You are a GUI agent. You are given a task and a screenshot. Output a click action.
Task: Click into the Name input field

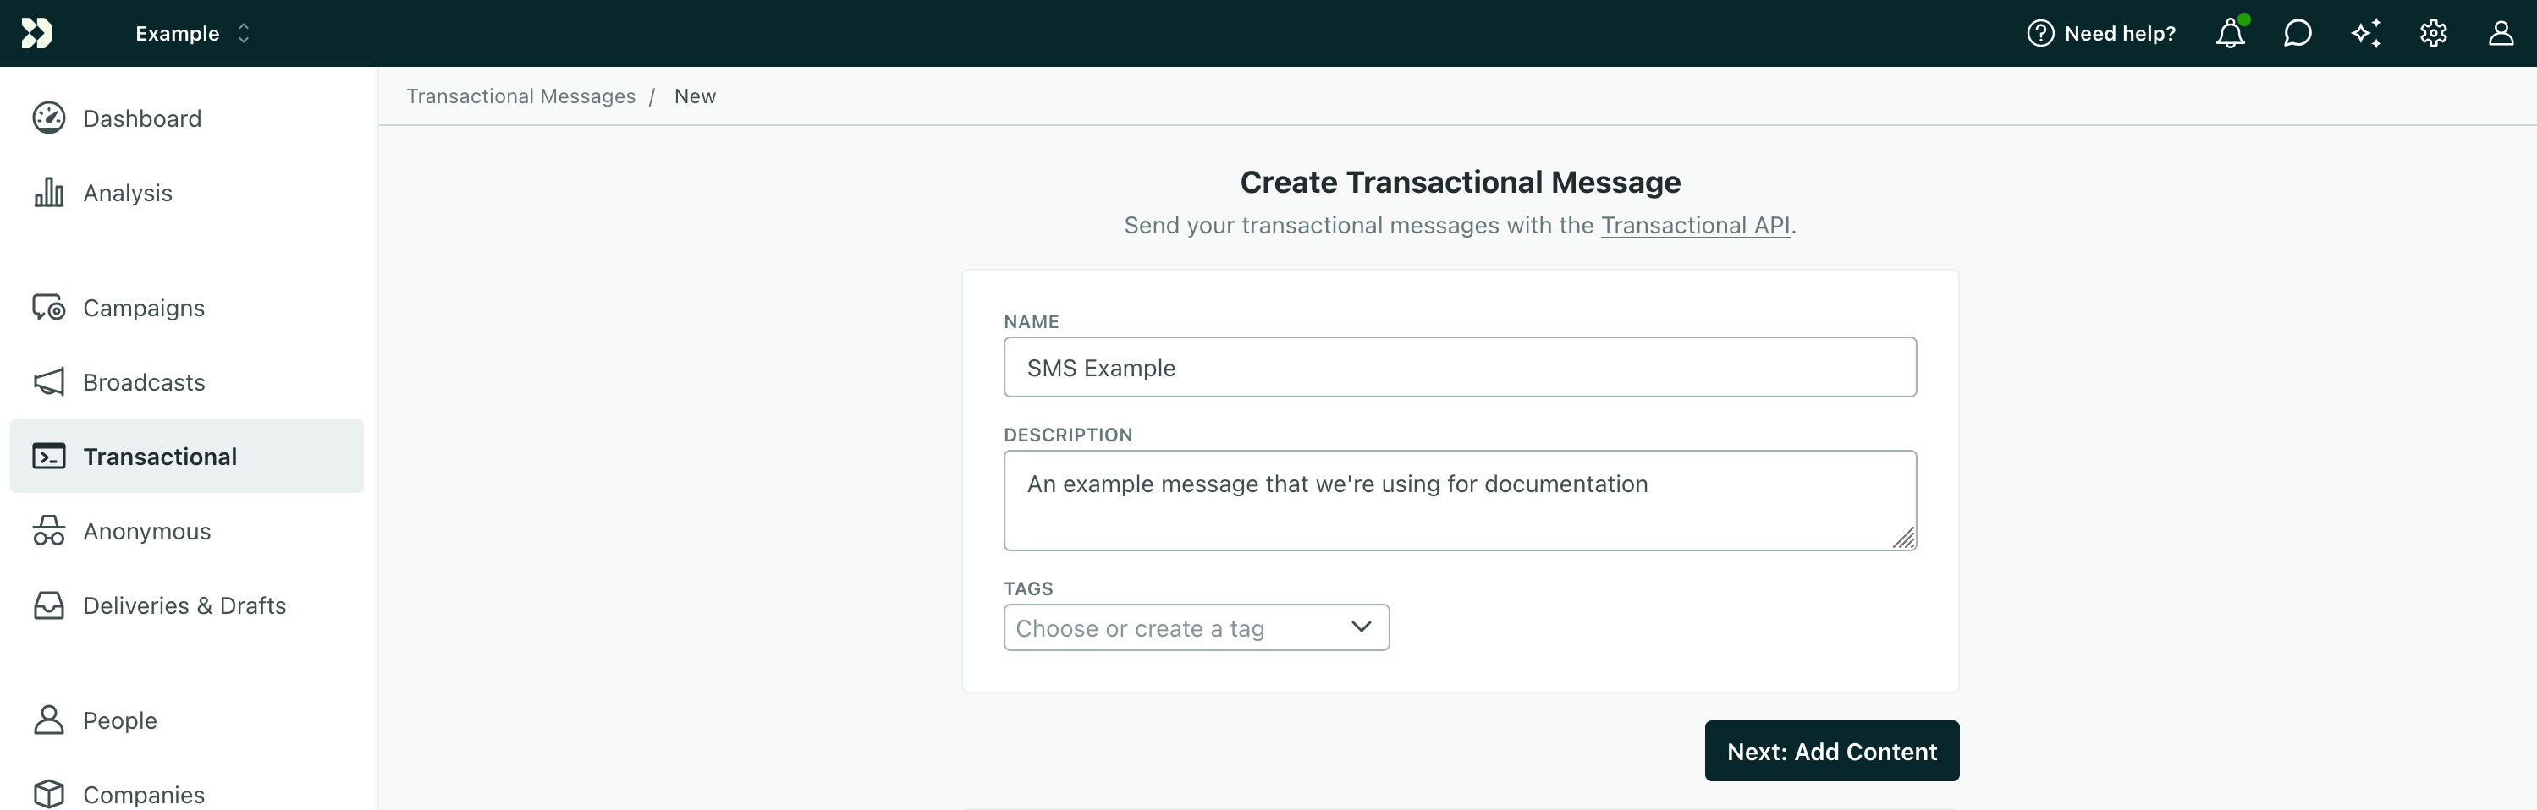tap(1459, 367)
